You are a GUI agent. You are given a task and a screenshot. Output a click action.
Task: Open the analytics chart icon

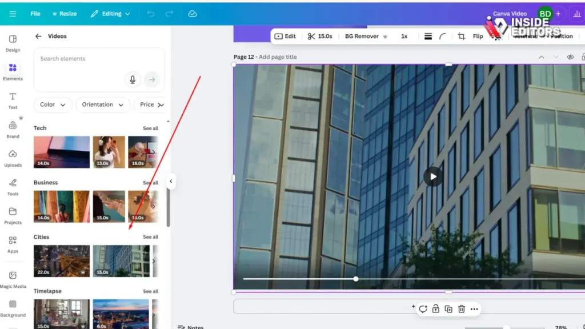(577, 14)
